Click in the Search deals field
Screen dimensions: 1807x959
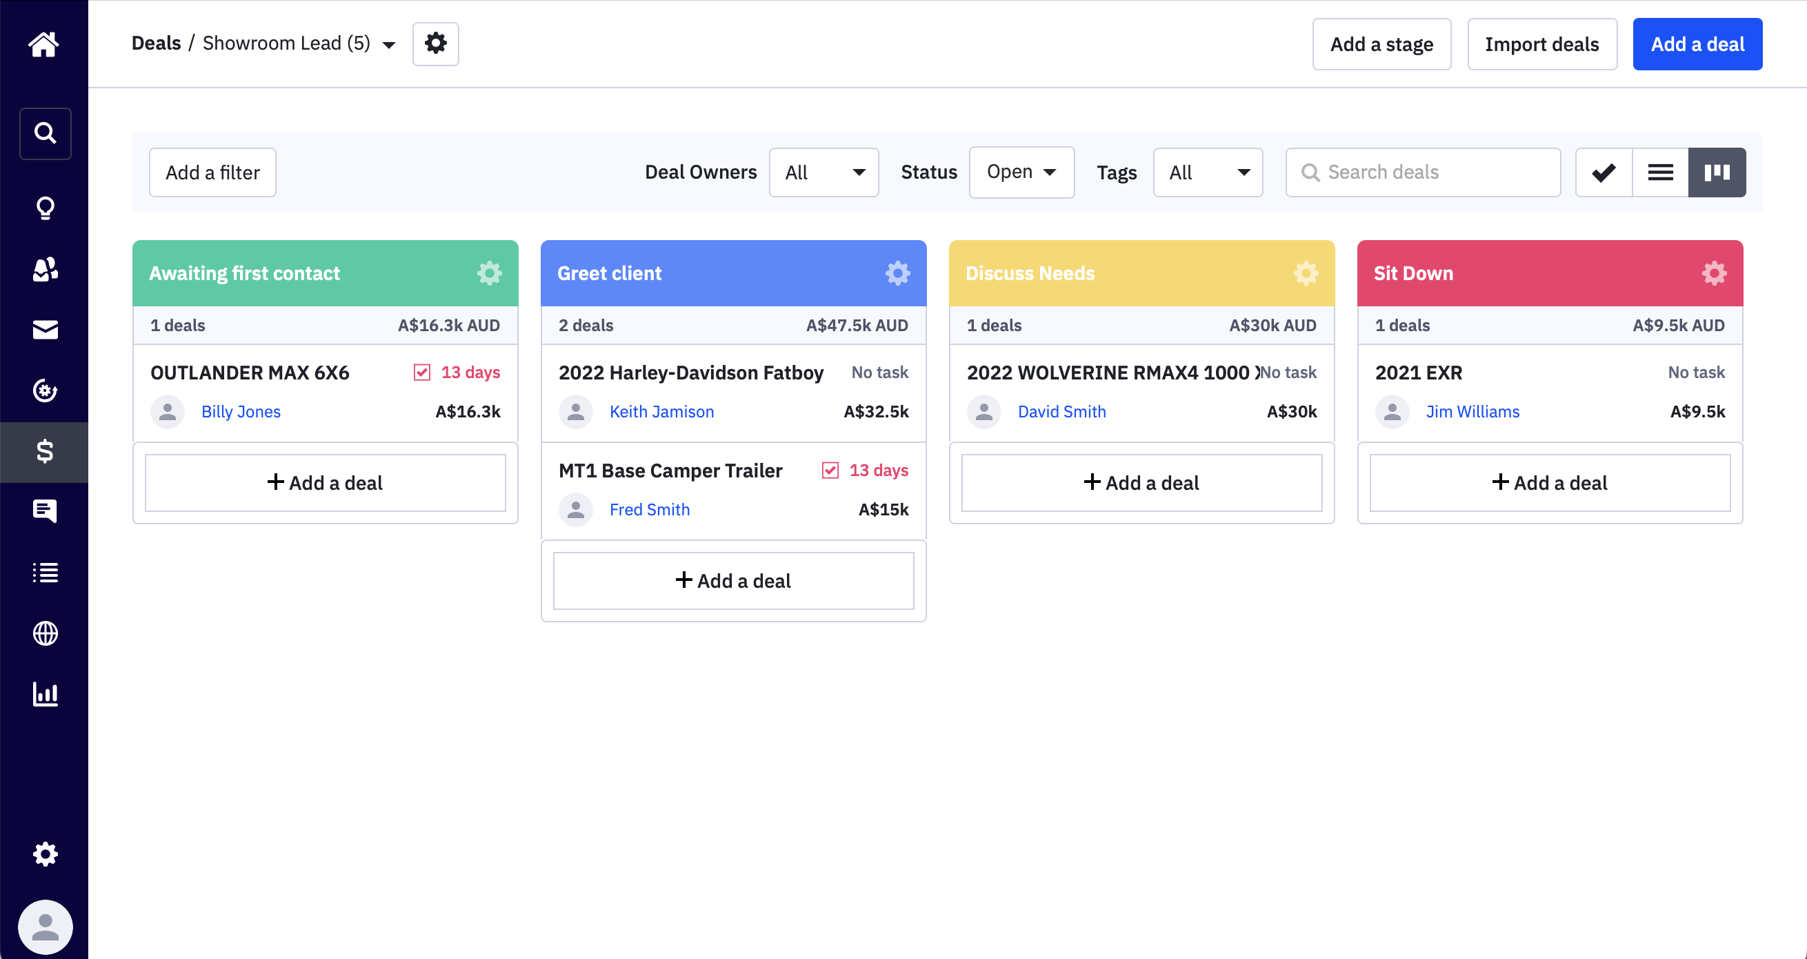[x=1423, y=172]
